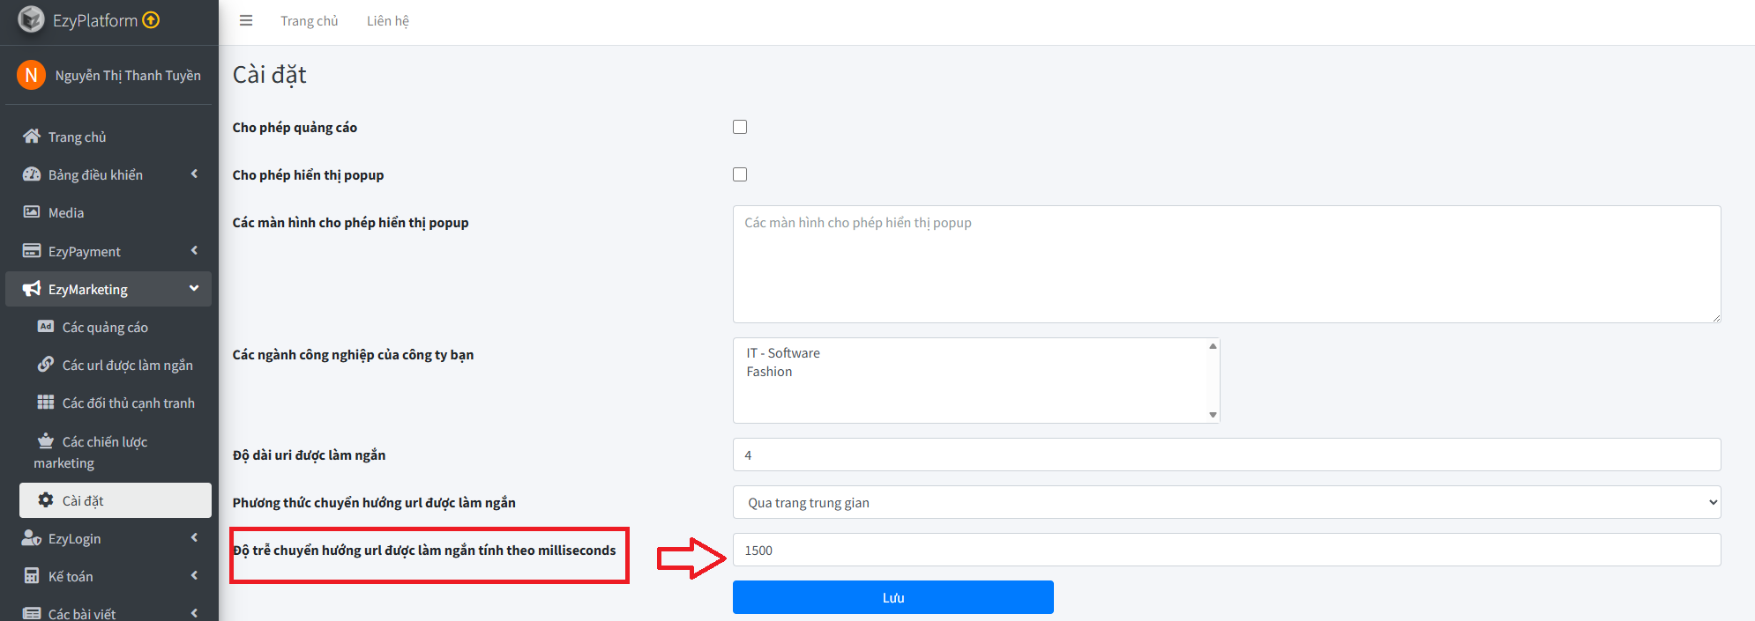Click the Cài đặt gear icon
This screenshot has width=1755, height=621.
pos(46,500)
